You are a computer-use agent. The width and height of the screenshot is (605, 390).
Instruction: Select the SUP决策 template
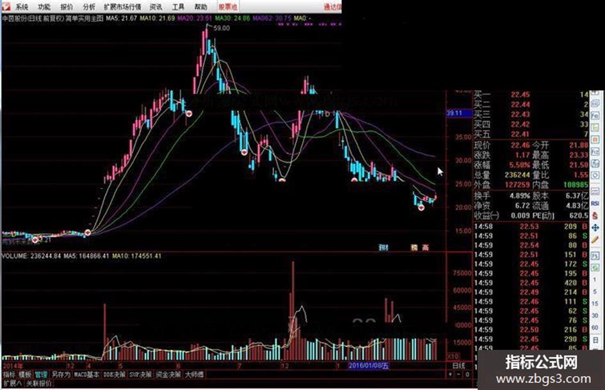(x=140, y=375)
